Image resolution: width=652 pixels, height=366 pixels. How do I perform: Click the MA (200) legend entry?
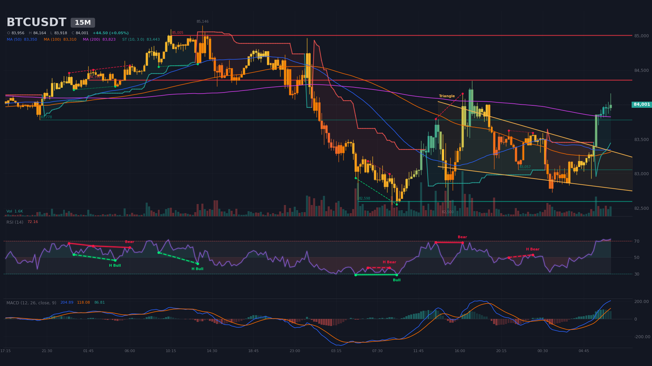coord(99,39)
